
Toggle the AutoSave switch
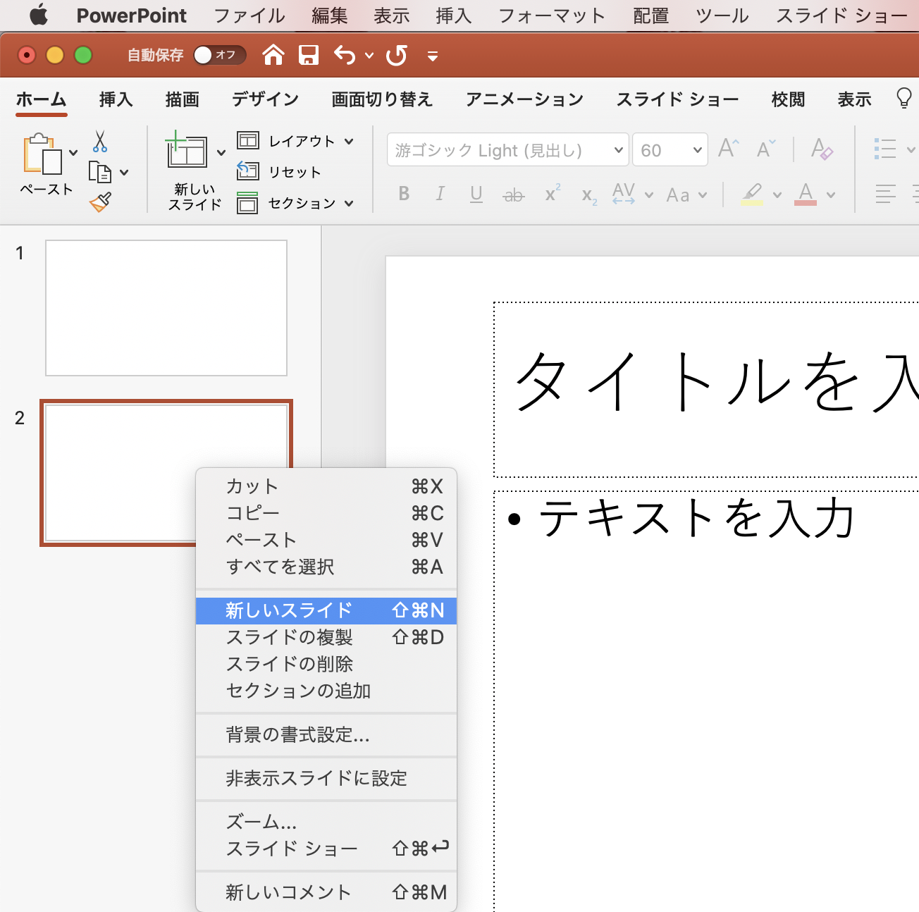pyautogui.click(x=220, y=54)
